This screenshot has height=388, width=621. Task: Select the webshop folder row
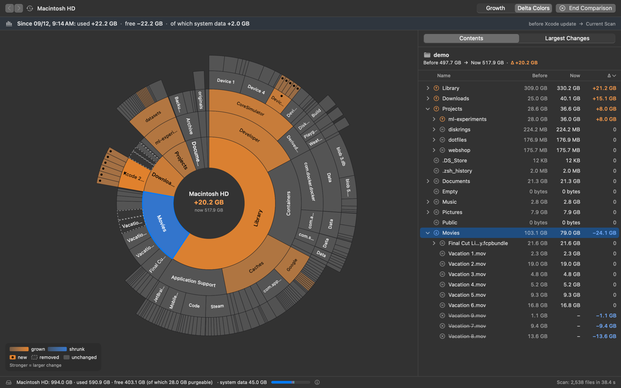coord(520,150)
